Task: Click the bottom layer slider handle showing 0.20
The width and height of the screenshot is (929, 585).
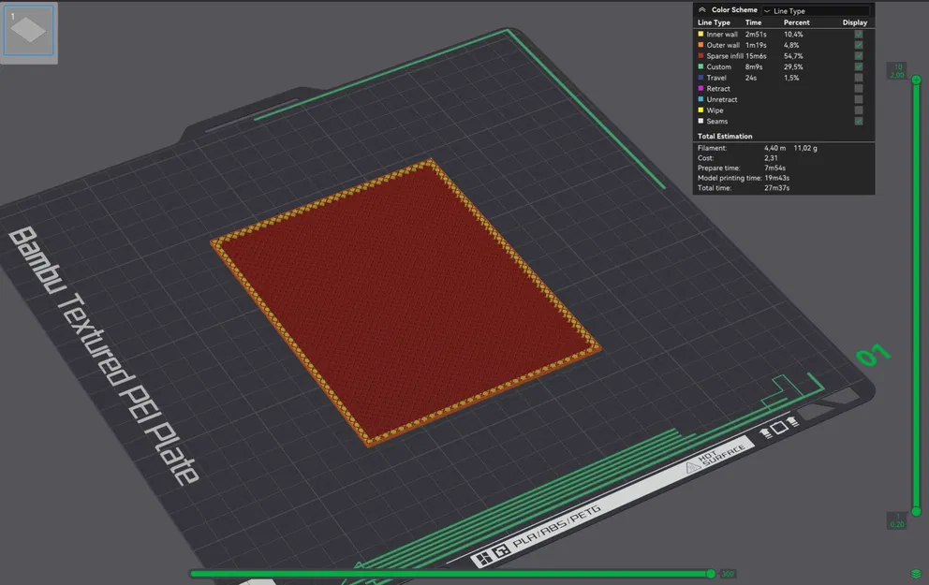Action: (x=916, y=511)
